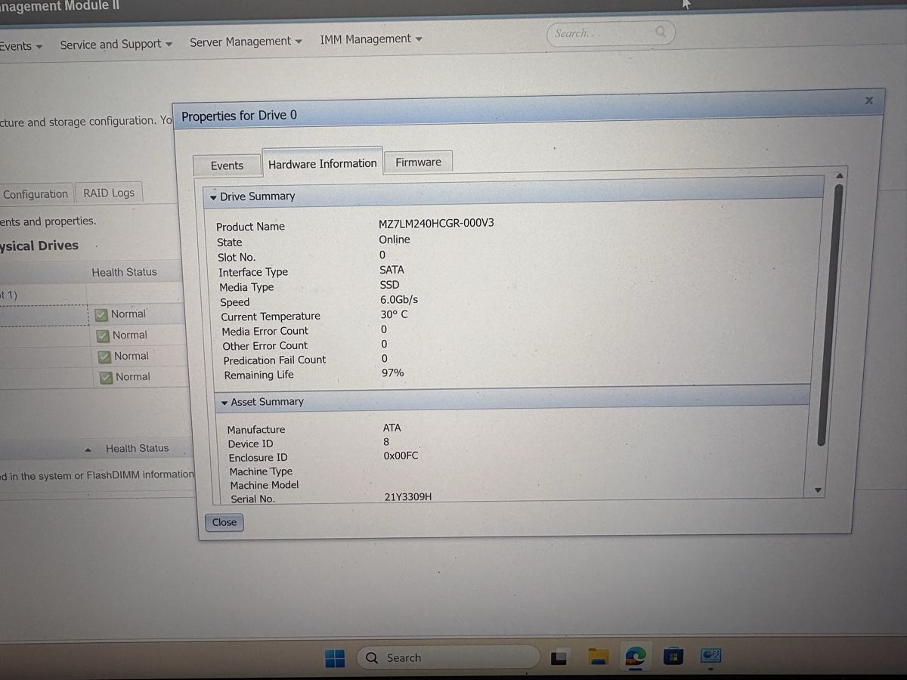Click the Properties for Drive 0 title

click(x=239, y=116)
